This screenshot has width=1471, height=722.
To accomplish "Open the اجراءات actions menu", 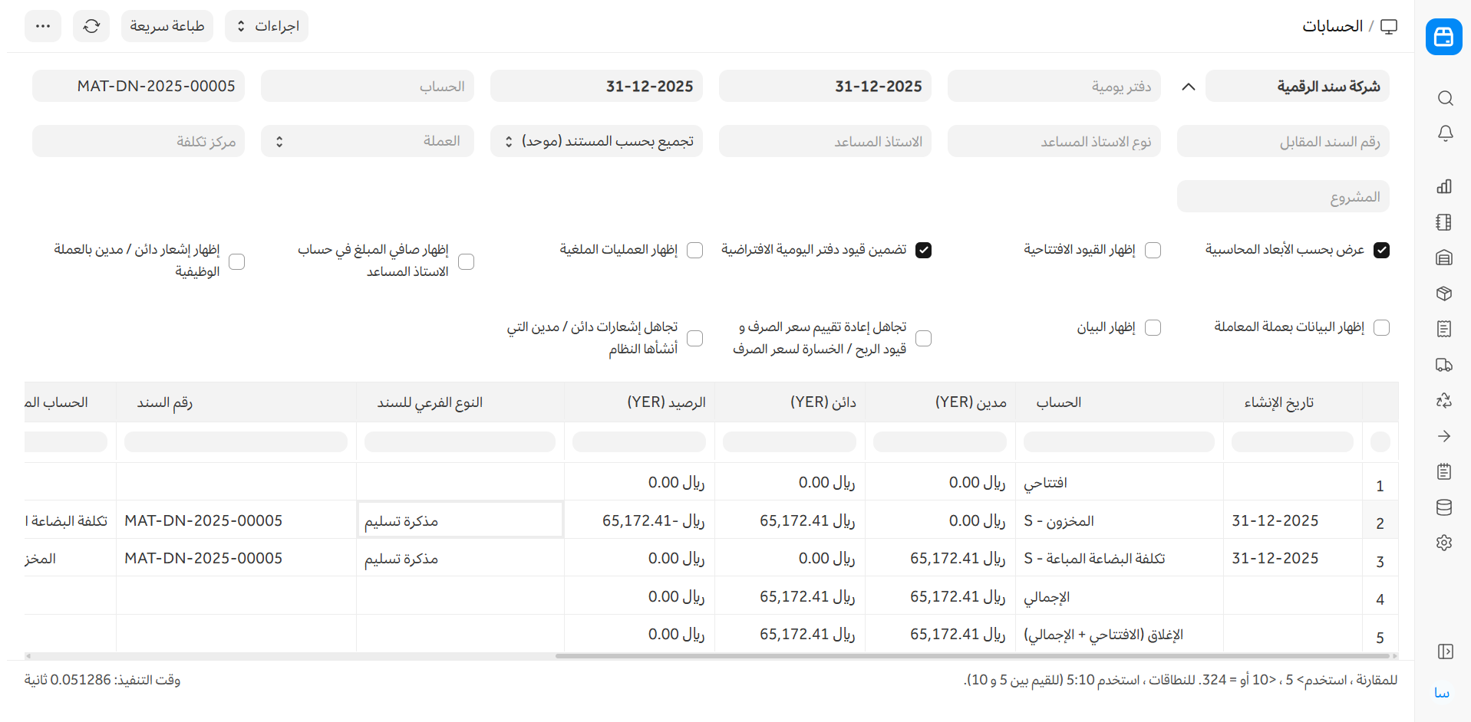I will click(x=266, y=26).
